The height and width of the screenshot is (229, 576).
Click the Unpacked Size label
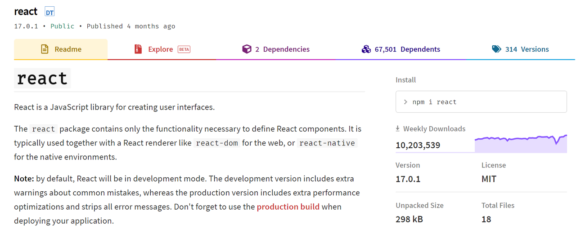click(420, 205)
